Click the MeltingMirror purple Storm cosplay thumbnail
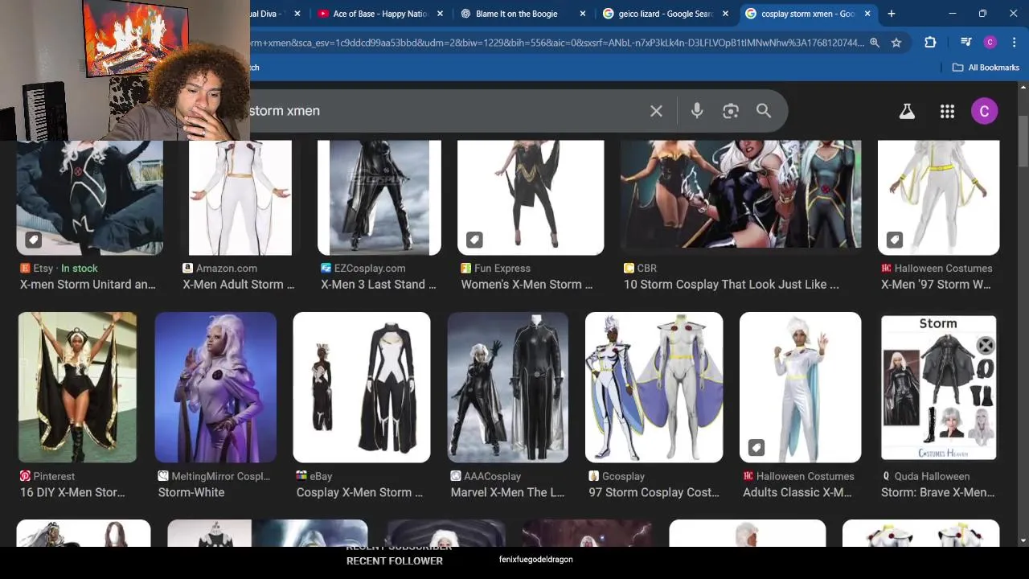The image size is (1029, 579). [x=215, y=388]
